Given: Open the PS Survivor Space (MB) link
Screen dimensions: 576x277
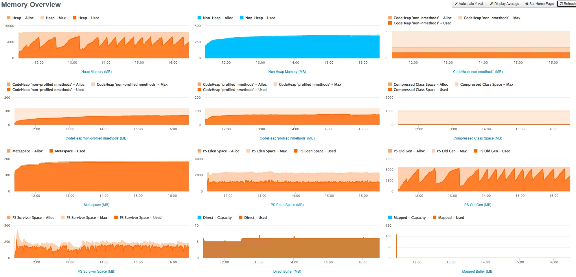Looking at the screenshot, I should coord(96,272).
